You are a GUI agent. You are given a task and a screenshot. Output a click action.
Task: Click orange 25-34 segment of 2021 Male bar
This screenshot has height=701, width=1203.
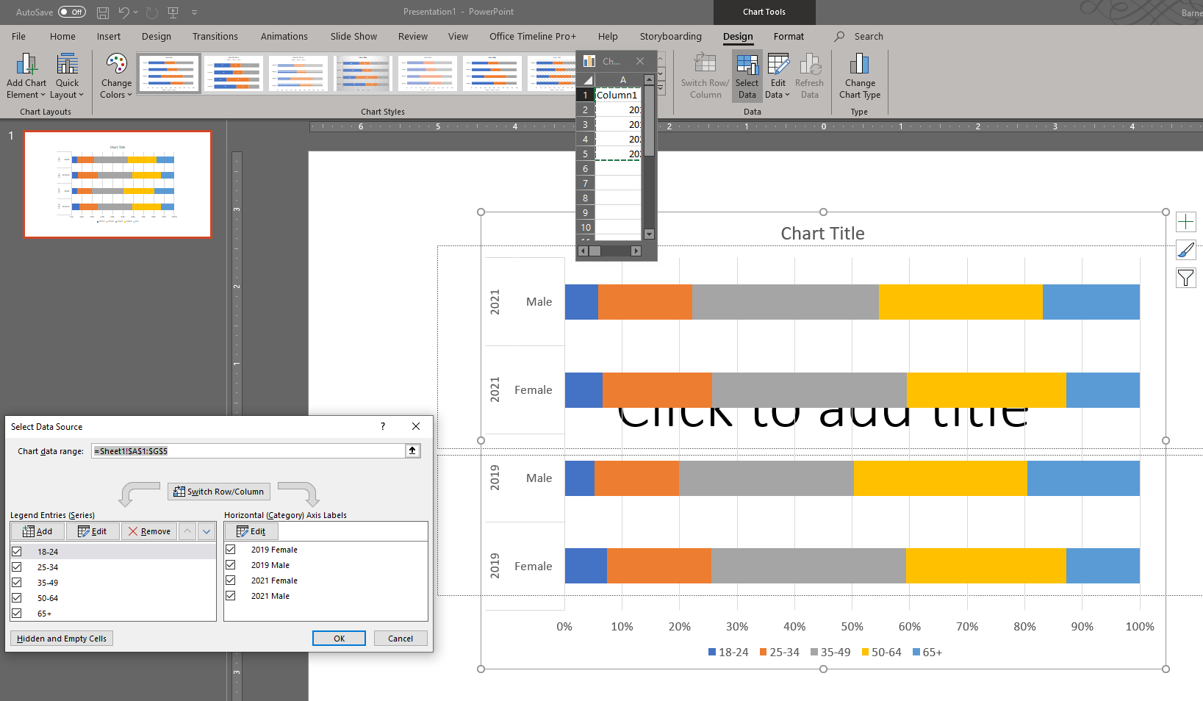[644, 302]
